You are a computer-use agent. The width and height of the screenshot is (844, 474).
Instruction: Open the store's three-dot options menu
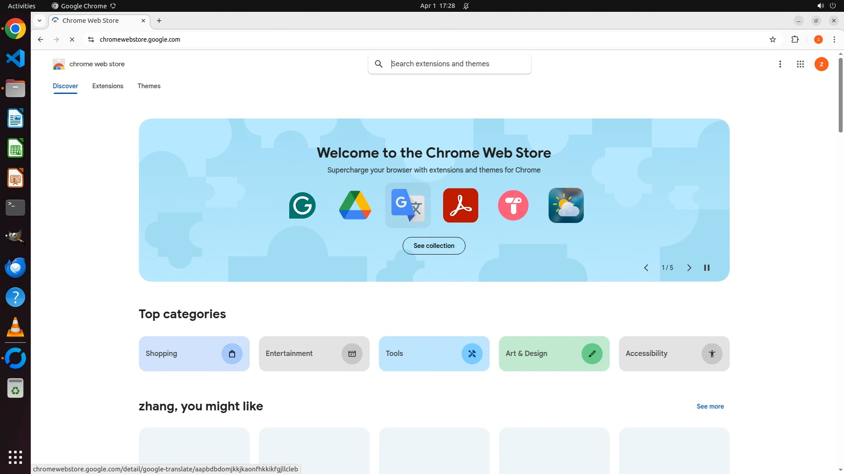point(780,64)
